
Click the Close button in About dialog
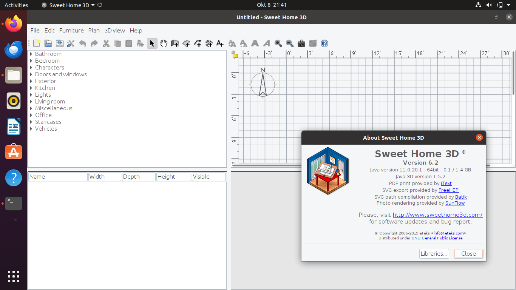[468, 254]
